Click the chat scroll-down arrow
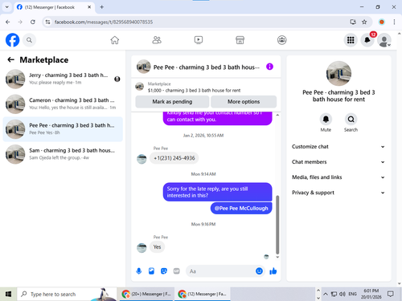 point(277,257)
